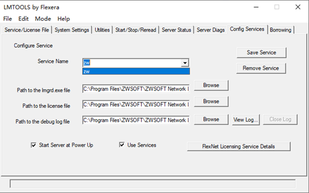Click the 'Configure Service' heading text
The height and width of the screenshot is (193, 309).
click(33, 46)
